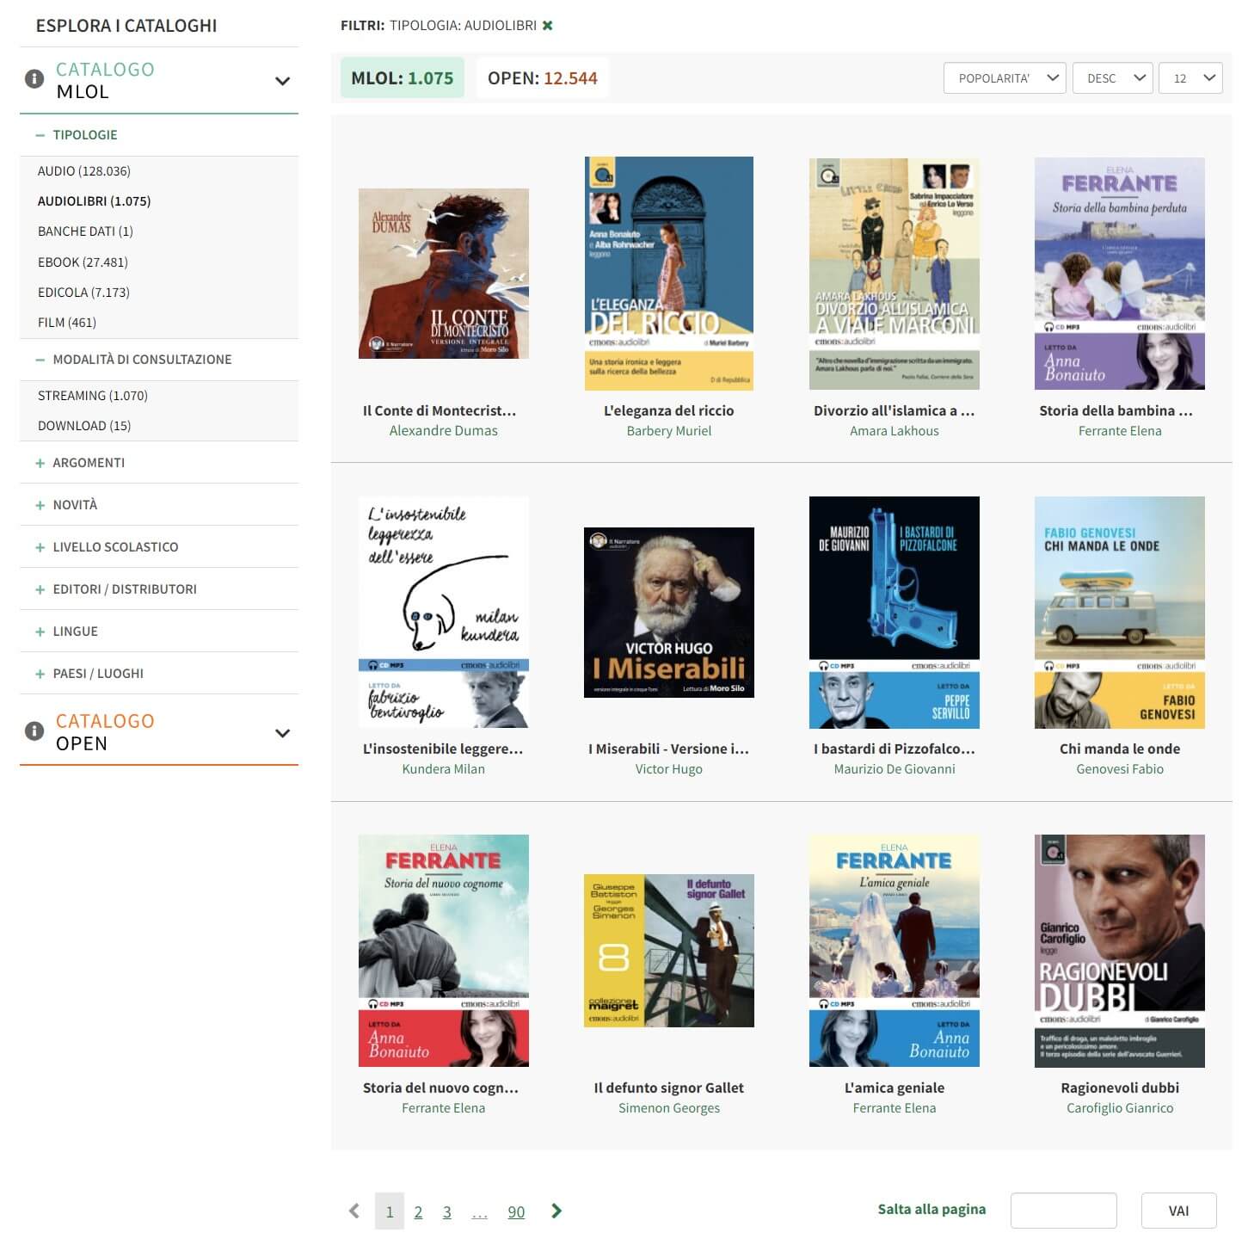This screenshot has width=1242, height=1245.
Task: Open the I Miserabili cover thumbnail
Action: [x=668, y=613]
